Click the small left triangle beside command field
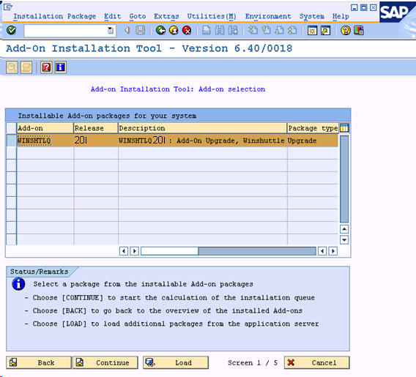 coord(127,31)
